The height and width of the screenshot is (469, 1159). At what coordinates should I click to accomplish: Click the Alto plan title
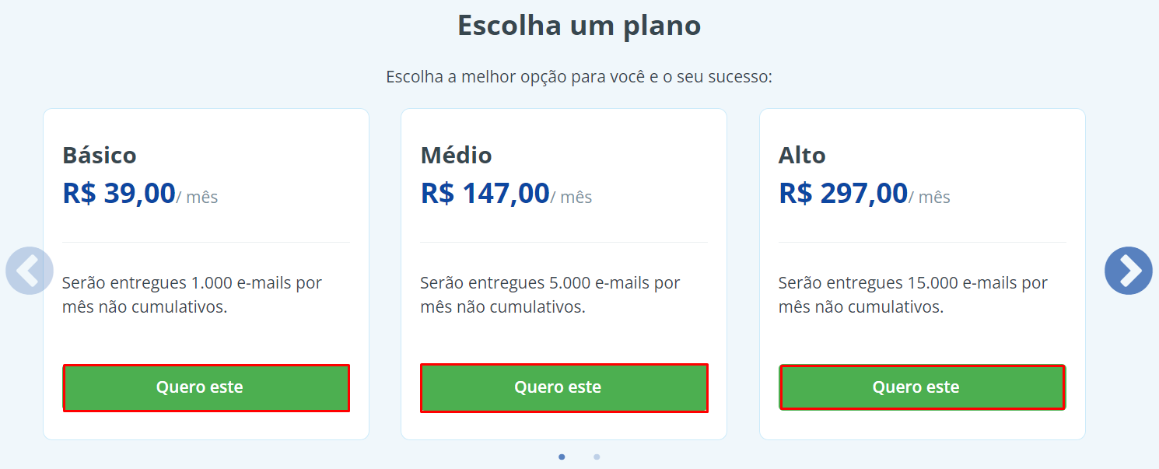click(x=802, y=155)
